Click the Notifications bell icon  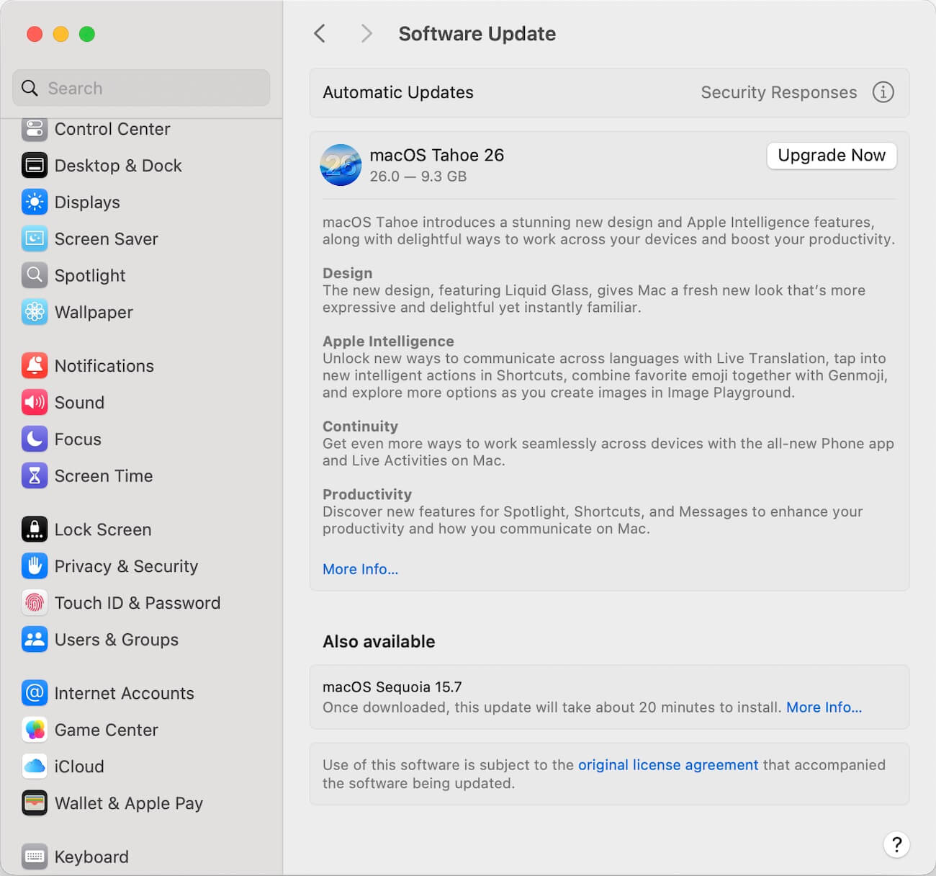click(34, 365)
